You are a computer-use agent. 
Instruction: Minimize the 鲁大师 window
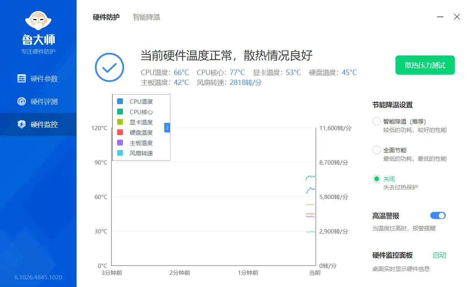pos(440,17)
